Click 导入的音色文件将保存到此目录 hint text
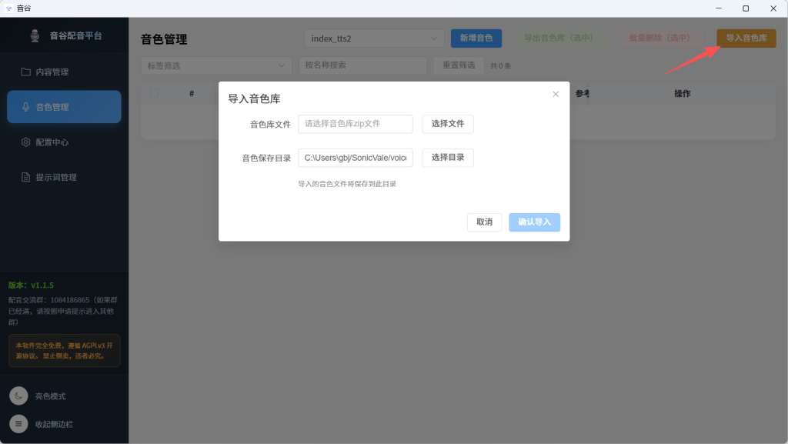Viewport: 788px width, 444px height. pyautogui.click(x=347, y=184)
